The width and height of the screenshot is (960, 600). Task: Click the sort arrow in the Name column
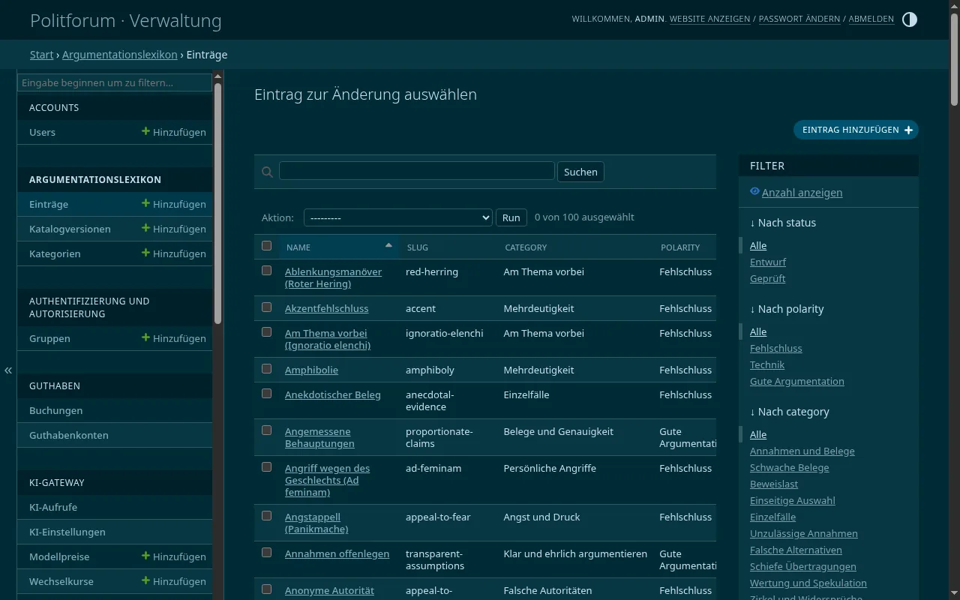tap(388, 245)
